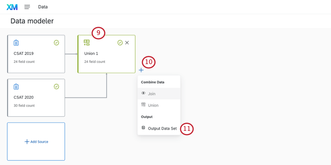
Task: Click the blue plus icon beside Union 1
Action: [x=141, y=70]
